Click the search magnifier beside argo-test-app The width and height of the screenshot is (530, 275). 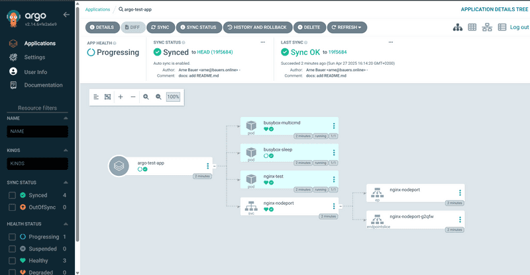(x=121, y=9)
